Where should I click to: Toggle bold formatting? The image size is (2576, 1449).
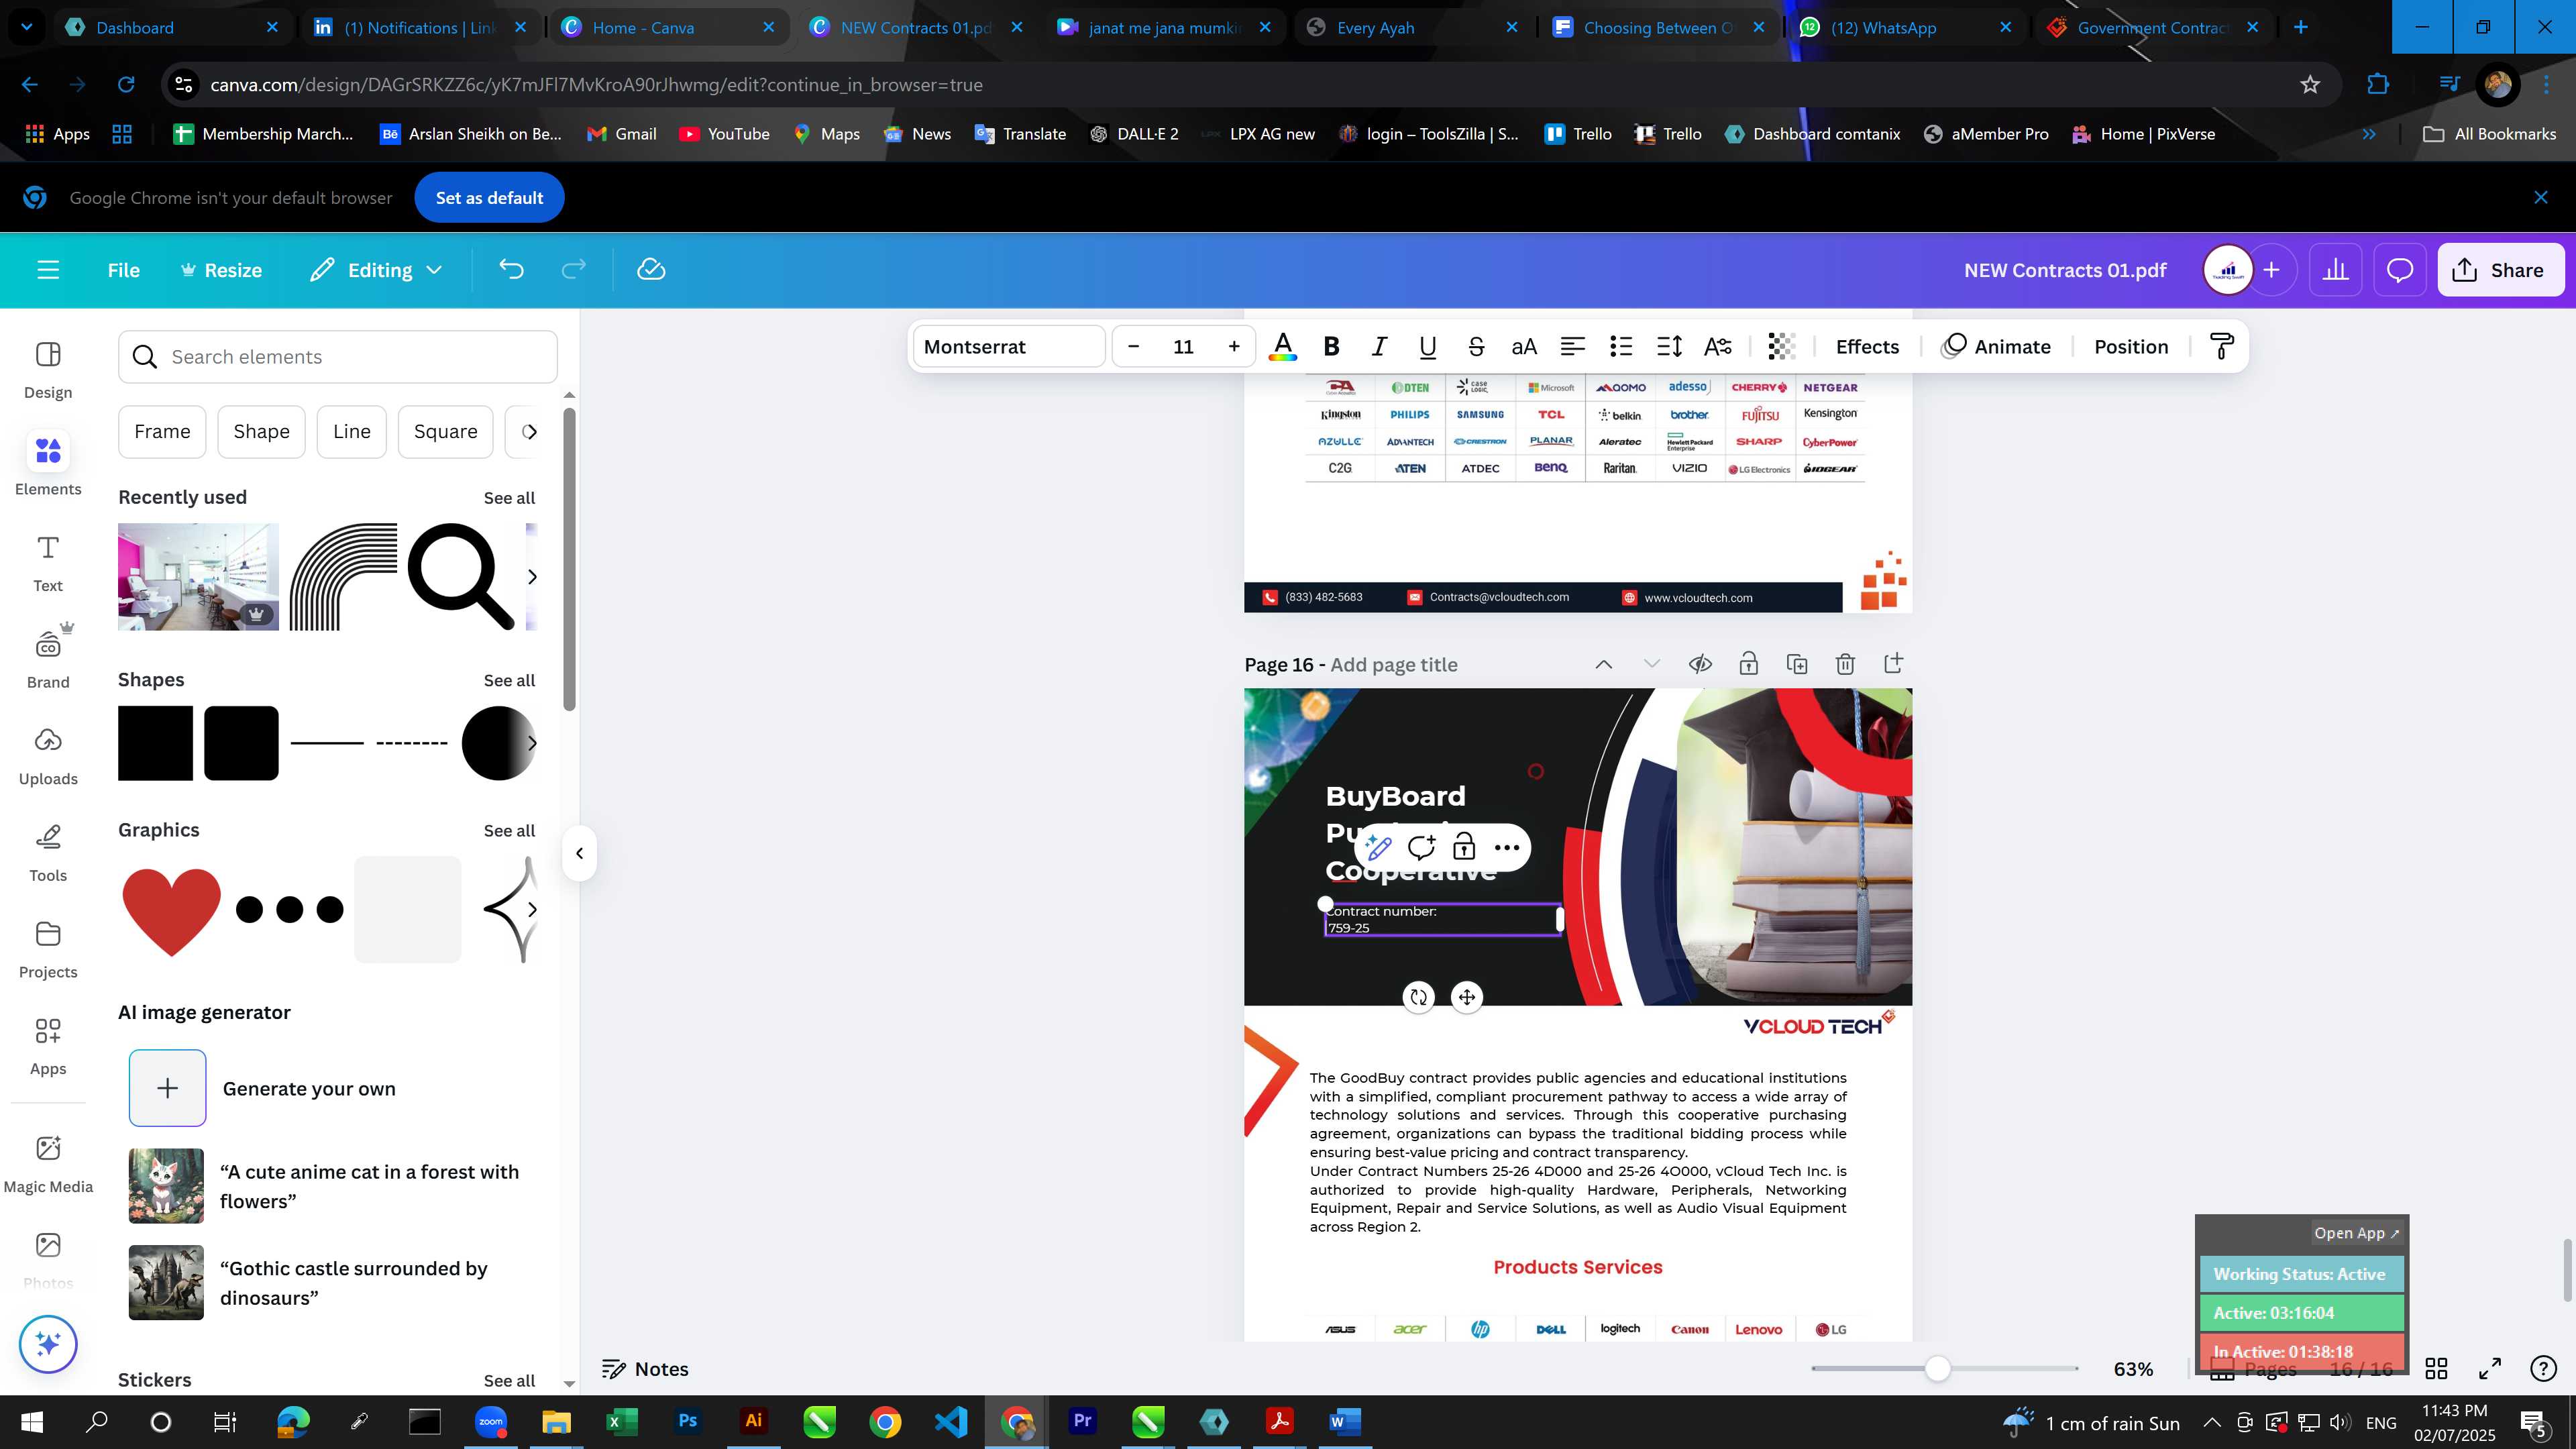pos(1331,346)
